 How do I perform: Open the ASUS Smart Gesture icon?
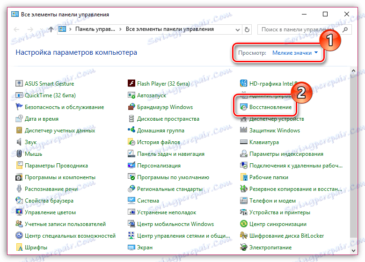click(x=19, y=83)
